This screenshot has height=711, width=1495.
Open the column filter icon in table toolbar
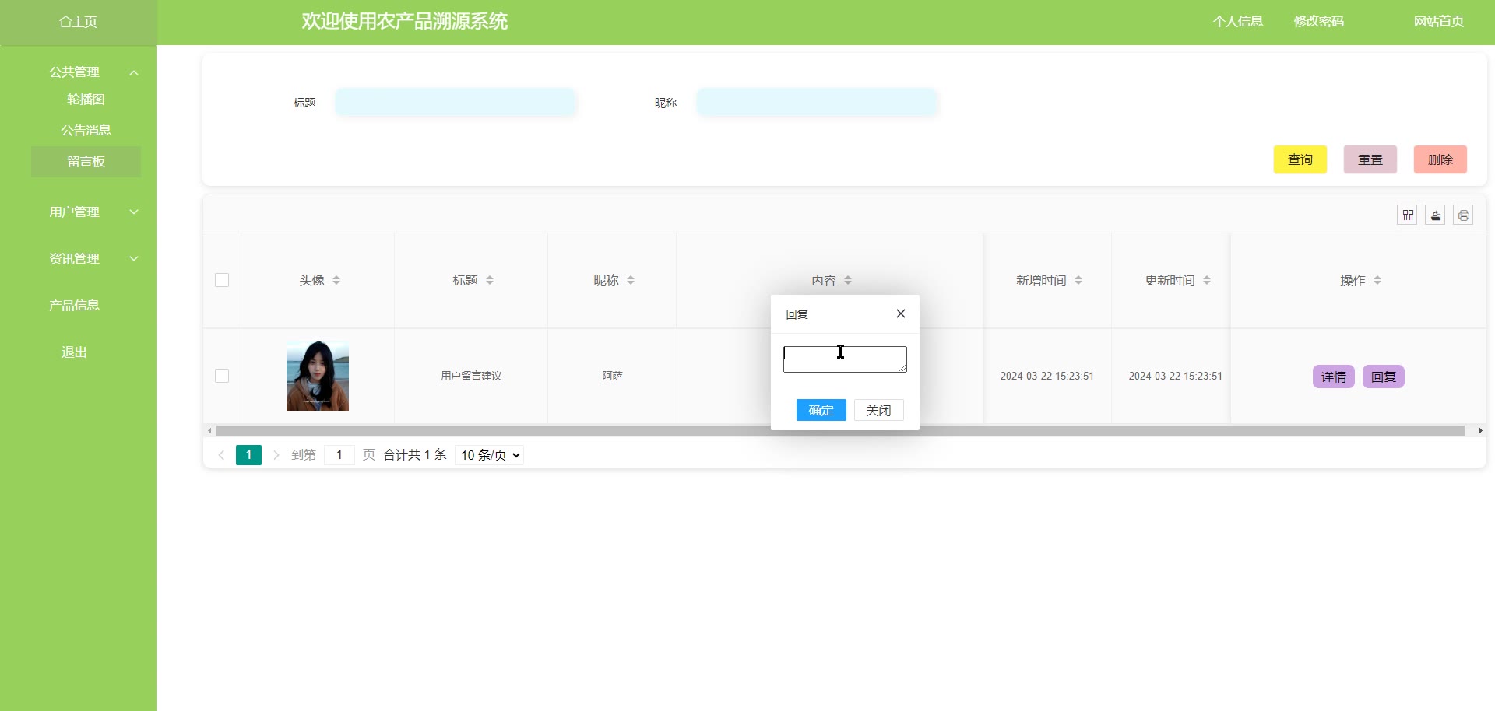(x=1407, y=215)
